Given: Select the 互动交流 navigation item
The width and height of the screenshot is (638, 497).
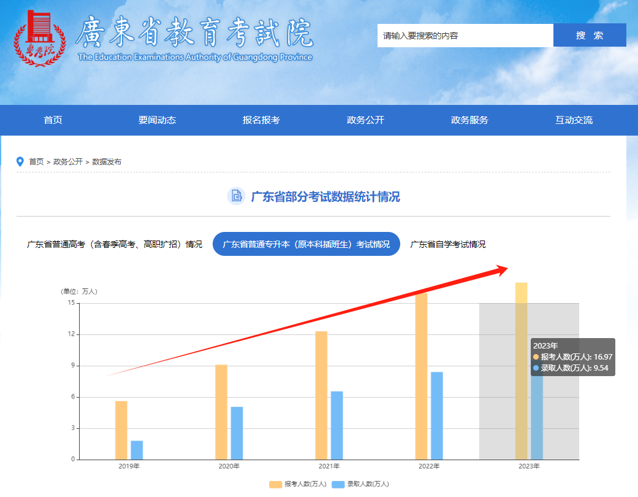Looking at the screenshot, I should (574, 120).
